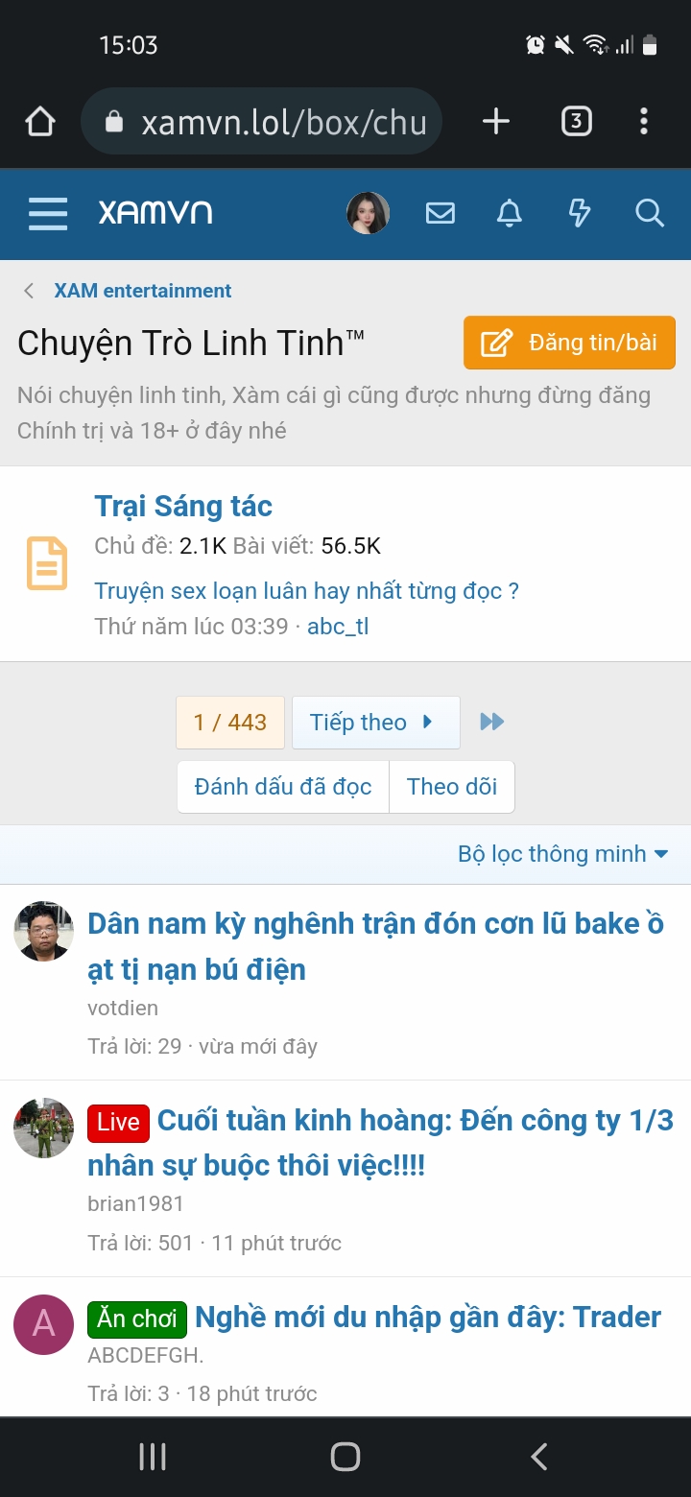Screen dimensions: 691x1497
Task: Tap the browser home icon
Action: (40, 122)
